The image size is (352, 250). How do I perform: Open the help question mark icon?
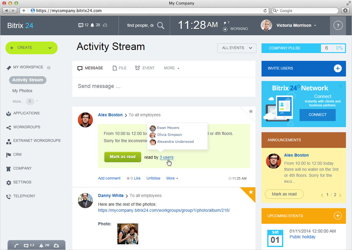(338, 26)
